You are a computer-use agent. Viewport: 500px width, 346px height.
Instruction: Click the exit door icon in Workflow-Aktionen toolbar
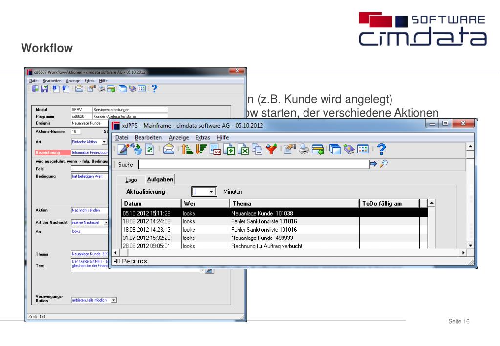[35, 88]
